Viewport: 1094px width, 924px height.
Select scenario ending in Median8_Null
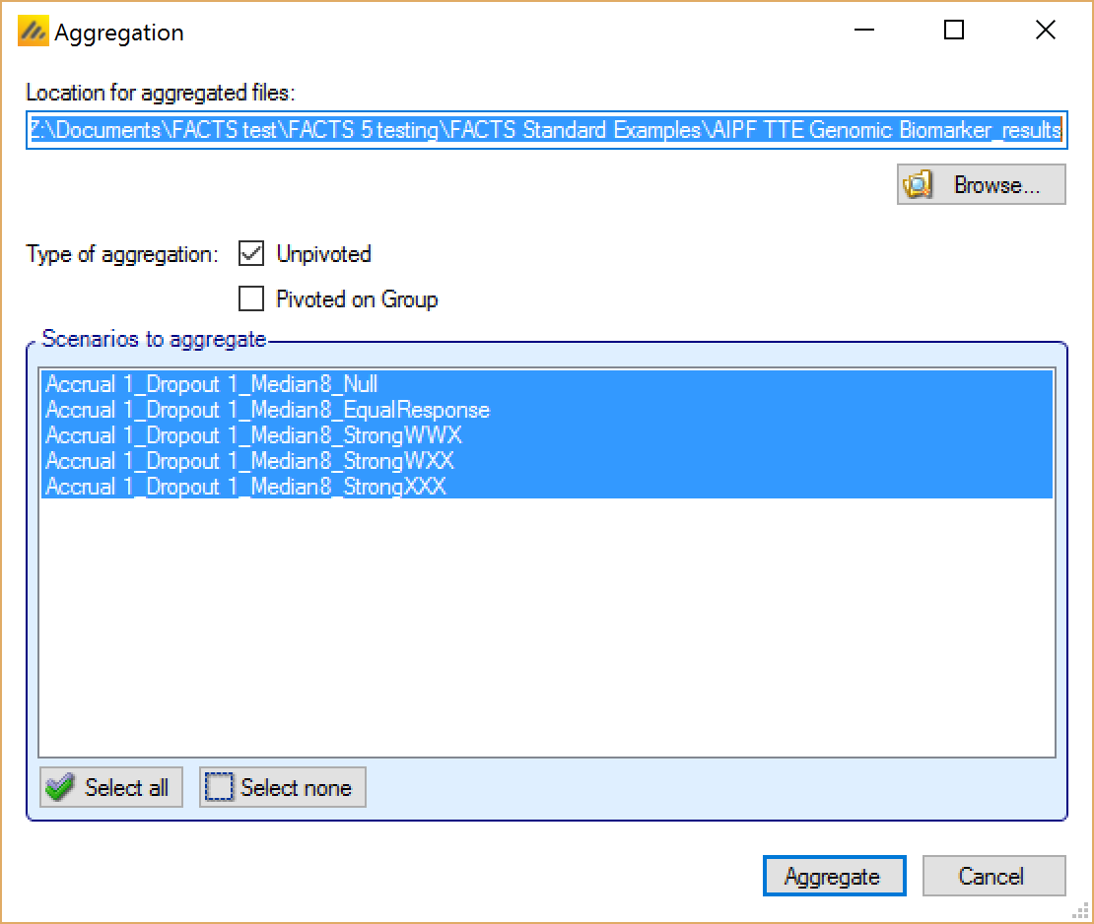point(212,384)
